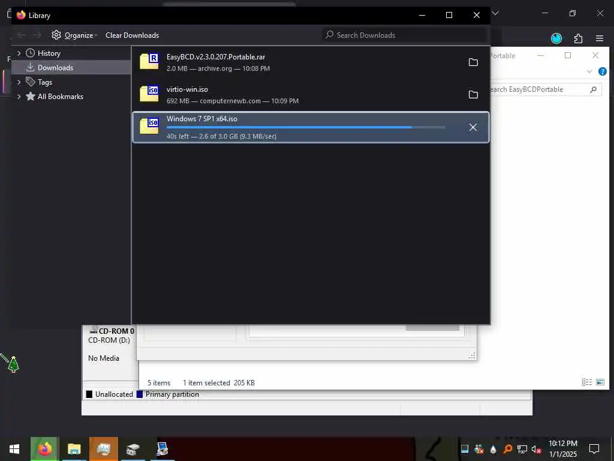614x461 pixels.
Task: Switch Explorer to large icons view
Action: [x=600, y=382]
